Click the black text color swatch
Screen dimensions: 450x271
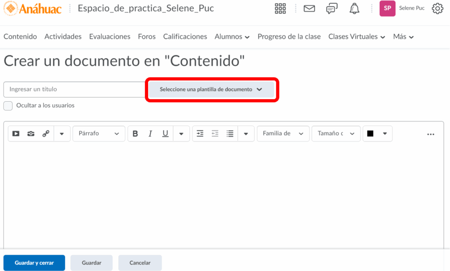click(370, 134)
